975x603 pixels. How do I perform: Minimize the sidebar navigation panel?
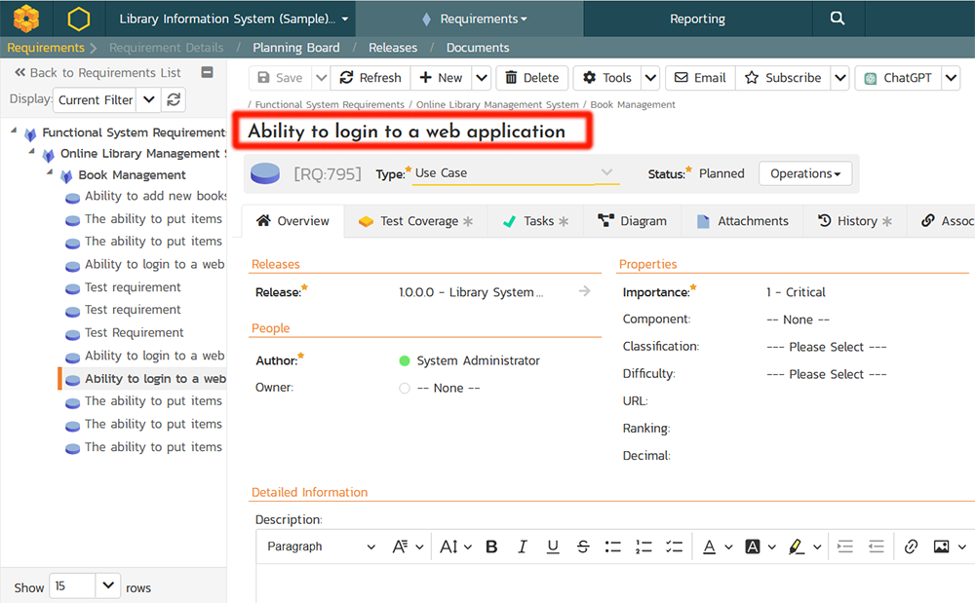207,72
